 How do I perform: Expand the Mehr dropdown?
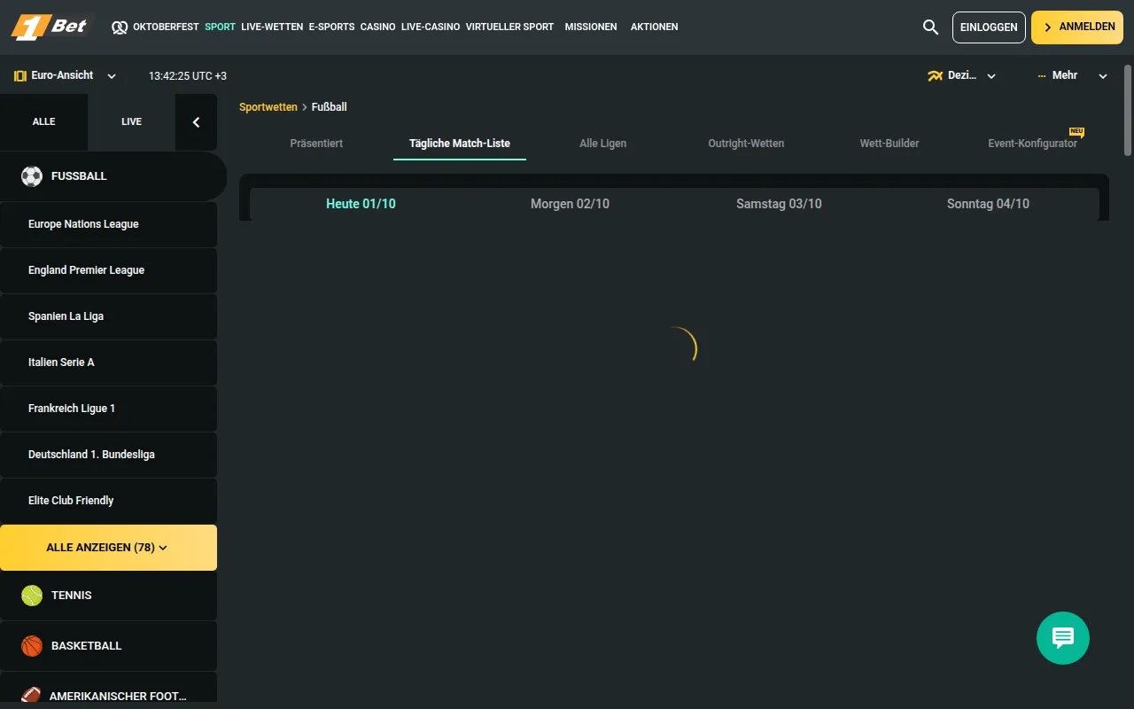(1072, 76)
